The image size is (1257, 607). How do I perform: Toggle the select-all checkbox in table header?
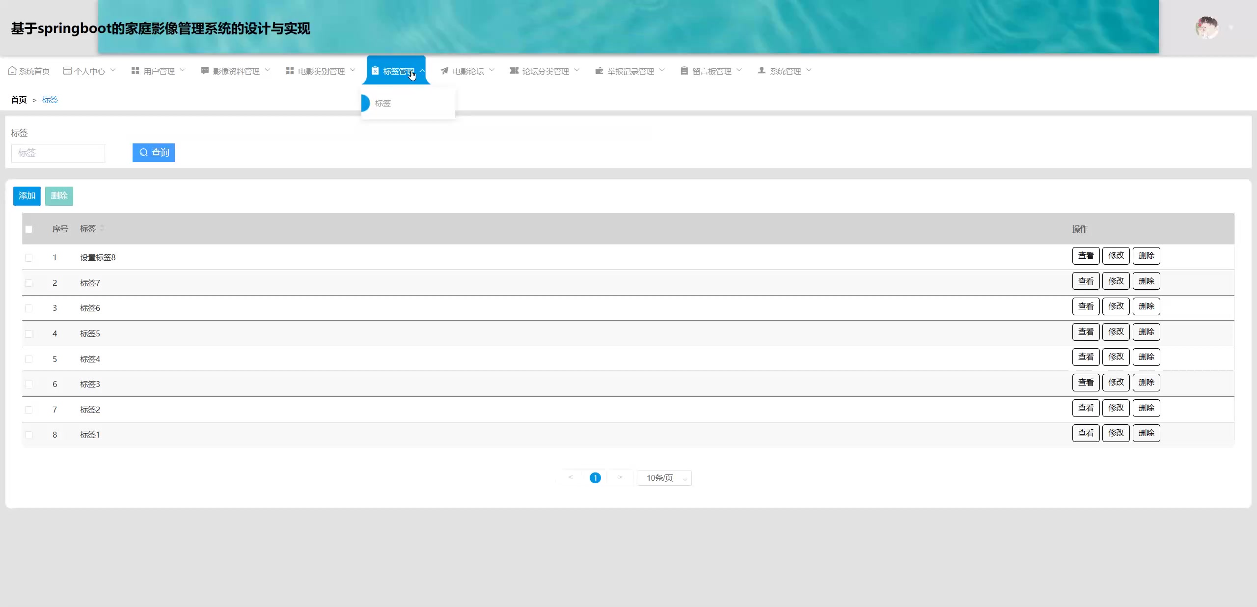click(x=29, y=229)
